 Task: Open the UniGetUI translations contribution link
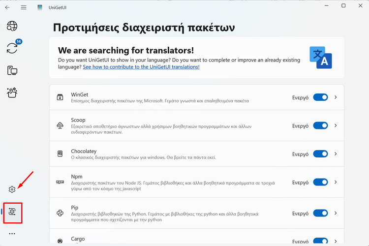pyautogui.click(x=141, y=67)
